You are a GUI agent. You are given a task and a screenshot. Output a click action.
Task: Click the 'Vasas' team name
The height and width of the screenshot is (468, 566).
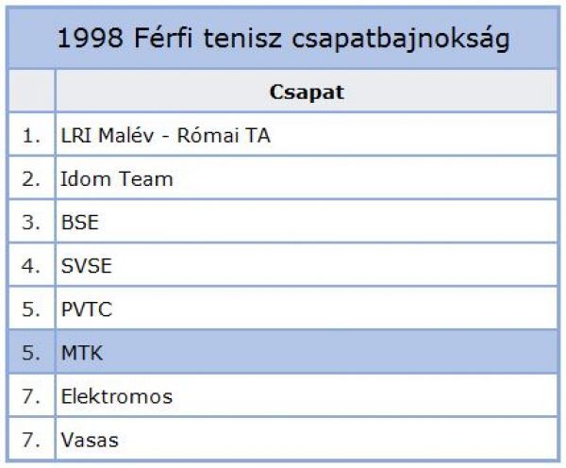(90, 440)
